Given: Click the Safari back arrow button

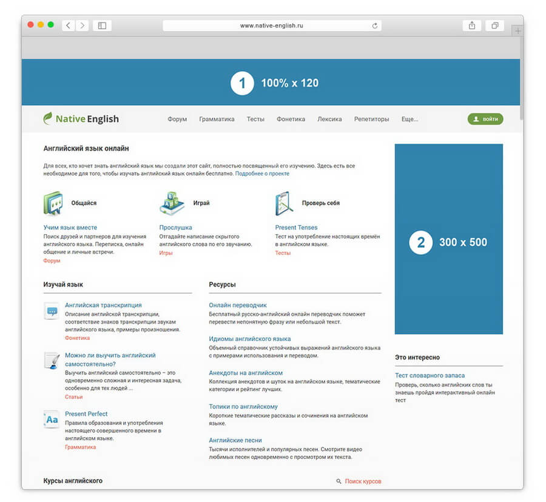Looking at the screenshot, I should coord(68,25).
